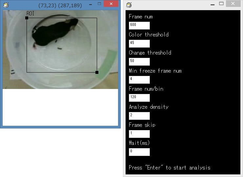This screenshot has height=177, width=243.
Task: Click the 'Analyze density' label
Action: click(x=149, y=107)
